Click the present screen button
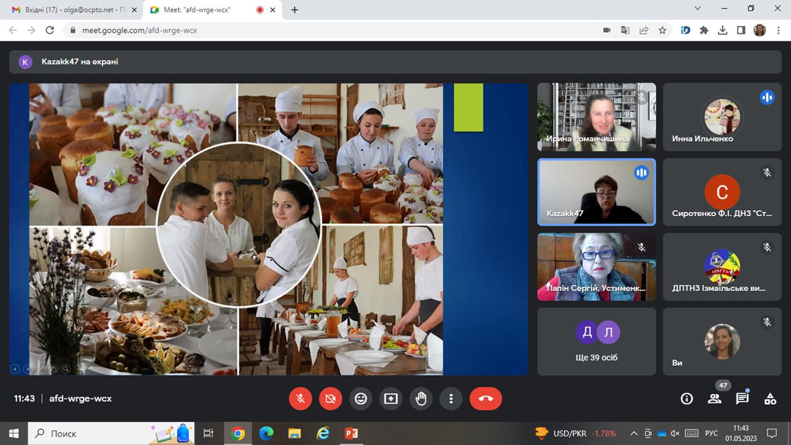Viewport: 791px width, 445px height. [x=391, y=399]
